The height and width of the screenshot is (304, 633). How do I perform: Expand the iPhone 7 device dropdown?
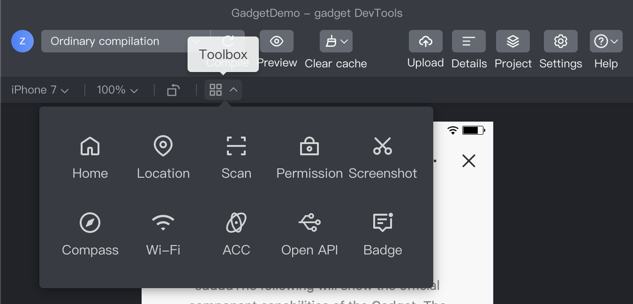(40, 90)
